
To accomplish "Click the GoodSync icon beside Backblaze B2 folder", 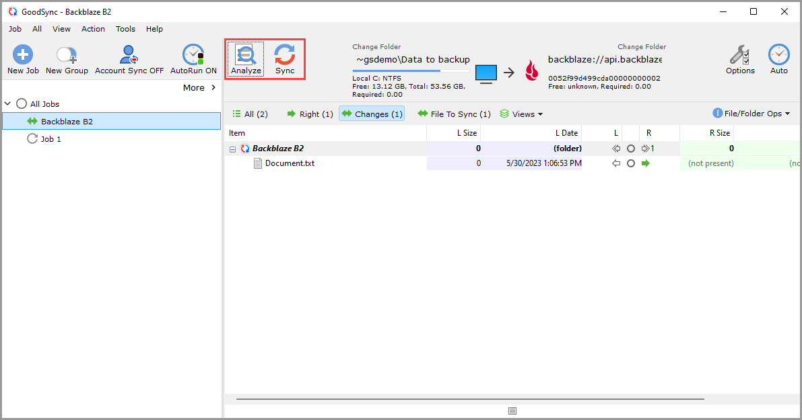I will coord(245,149).
